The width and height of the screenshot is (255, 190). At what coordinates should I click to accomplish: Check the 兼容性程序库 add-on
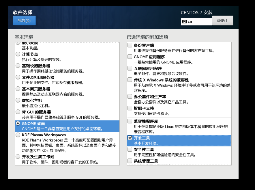click(130, 121)
